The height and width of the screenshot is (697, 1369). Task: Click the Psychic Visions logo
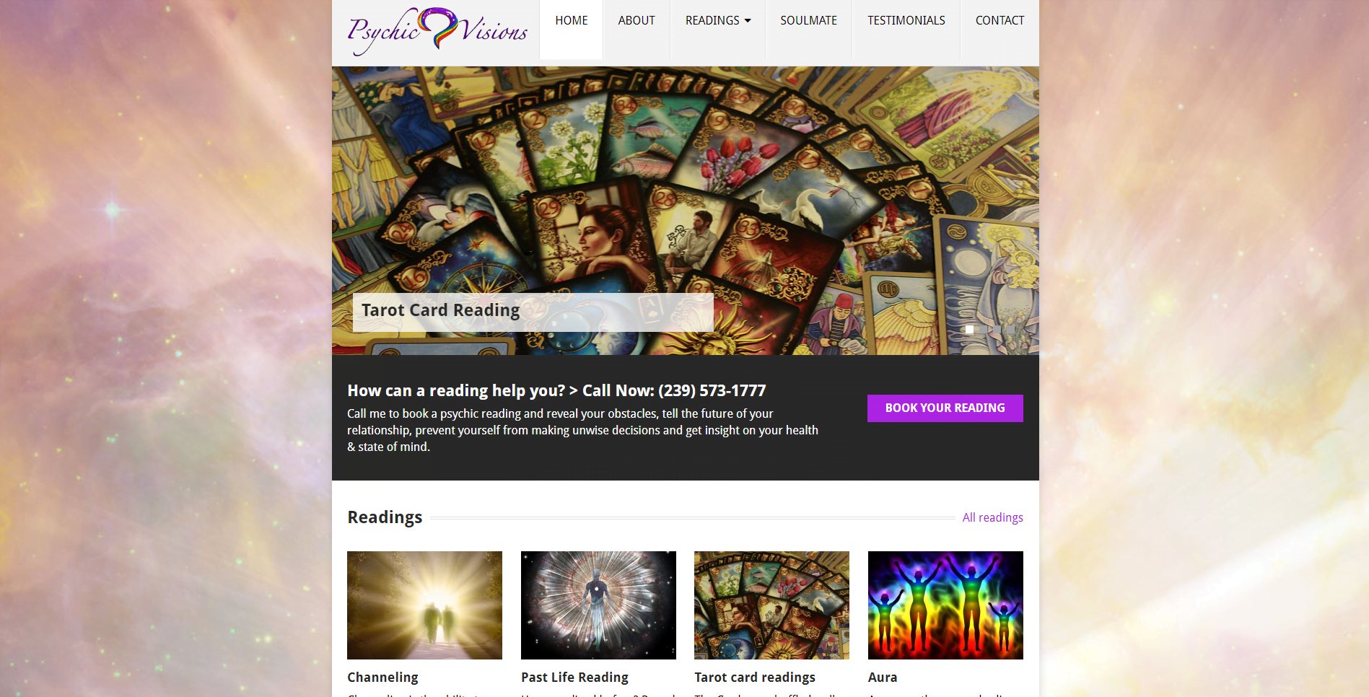pyautogui.click(x=437, y=30)
